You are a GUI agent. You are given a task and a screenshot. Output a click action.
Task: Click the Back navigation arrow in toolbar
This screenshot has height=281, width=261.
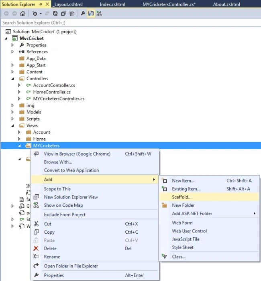click(x=6, y=14)
